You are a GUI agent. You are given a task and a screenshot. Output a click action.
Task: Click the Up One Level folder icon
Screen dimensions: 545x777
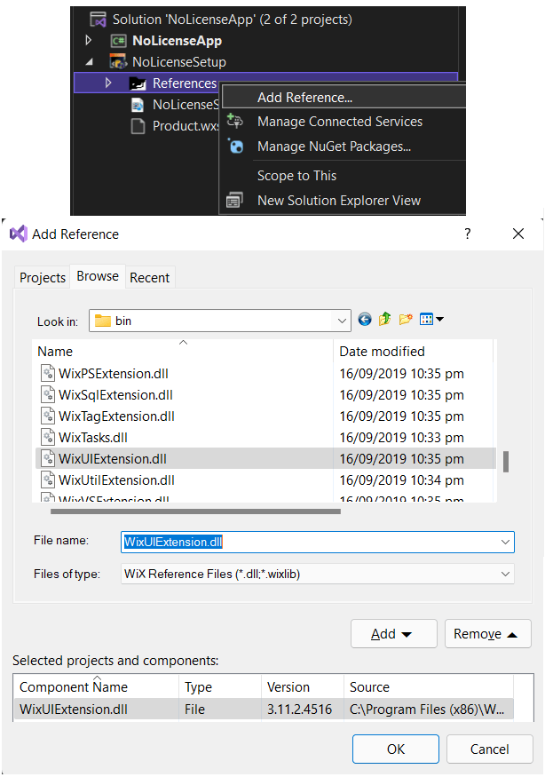[x=384, y=319]
